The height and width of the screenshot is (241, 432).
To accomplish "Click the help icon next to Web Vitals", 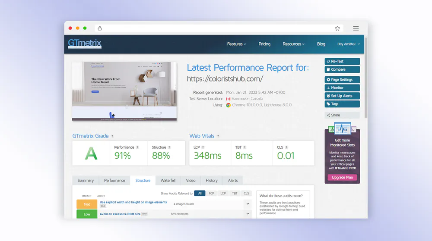I will [x=218, y=136].
